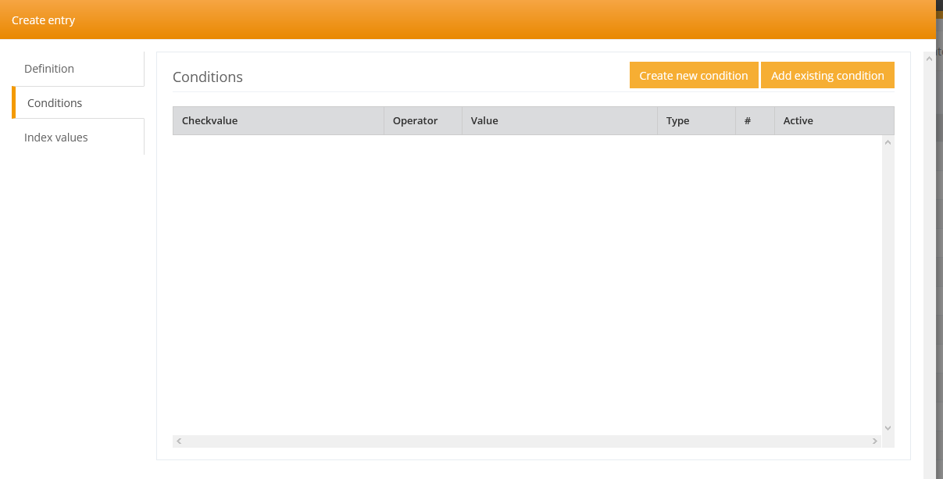This screenshot has width=943, height=479.
Task: Select the Value column header
Action: (x=484, y=121)
